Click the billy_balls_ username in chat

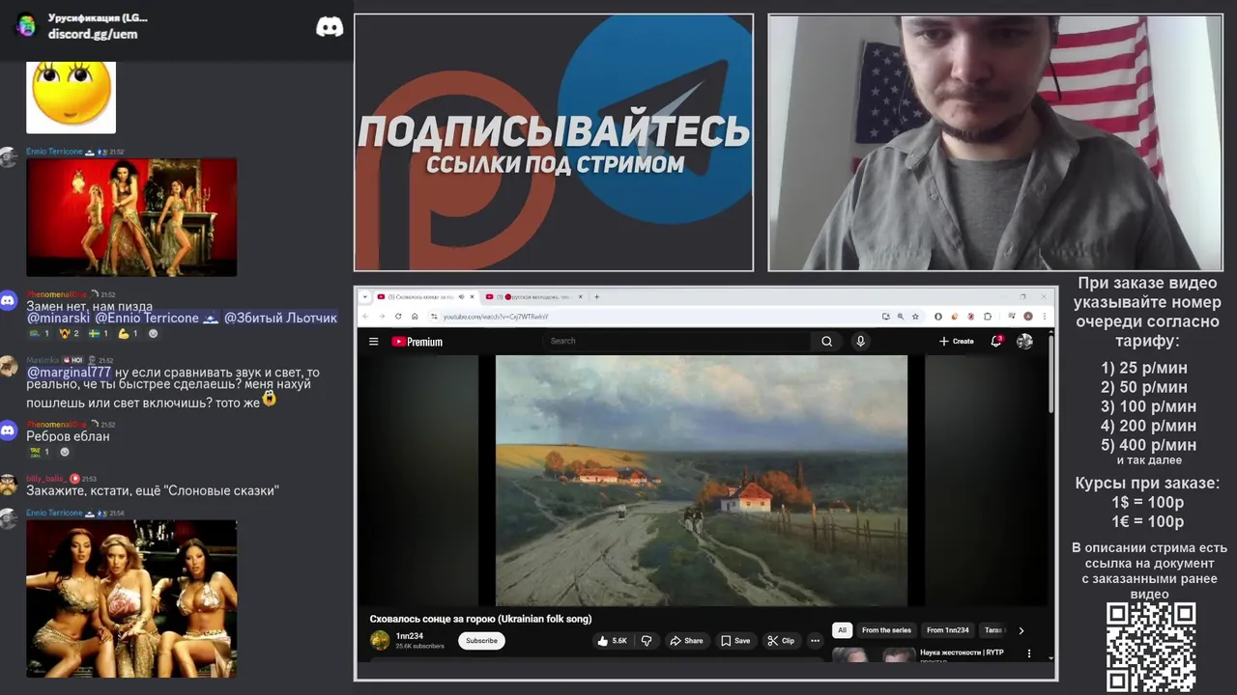pyautogui.click(x=46, y=479)
